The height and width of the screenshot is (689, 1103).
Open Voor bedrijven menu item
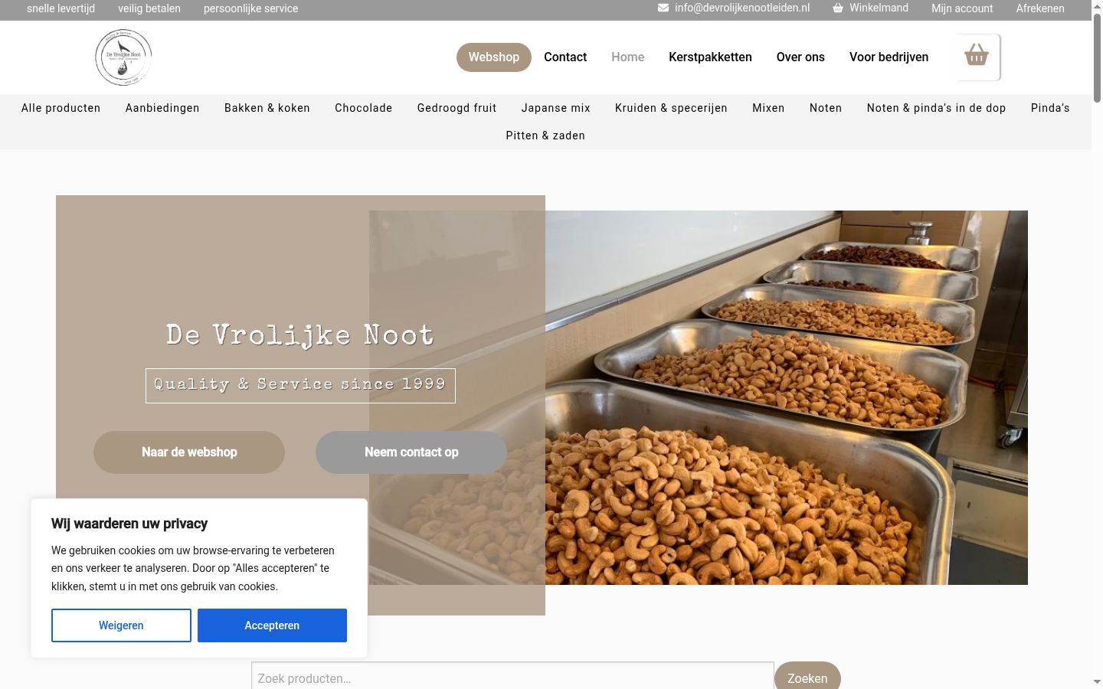click(889, 57)
